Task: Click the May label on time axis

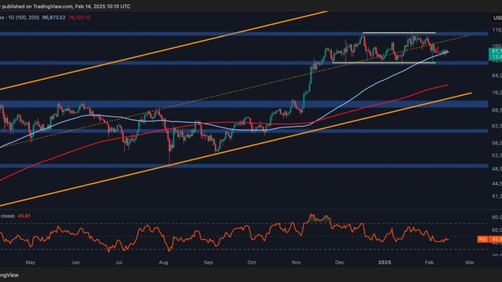Action: pyautogui.click(x=30, y=263)
